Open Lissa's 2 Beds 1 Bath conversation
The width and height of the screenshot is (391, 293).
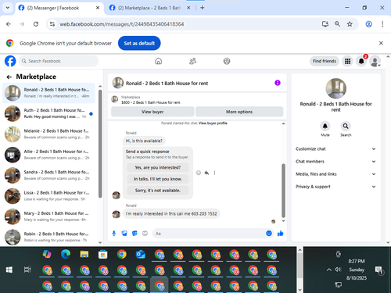click(x=48, y=196)
